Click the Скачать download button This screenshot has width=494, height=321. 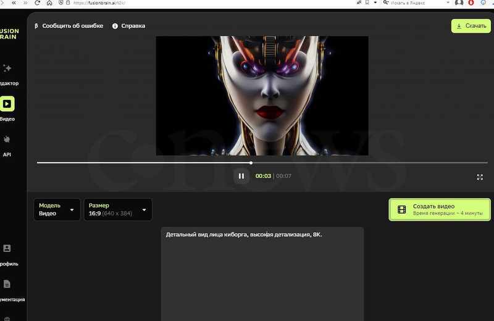pos(471,26)
